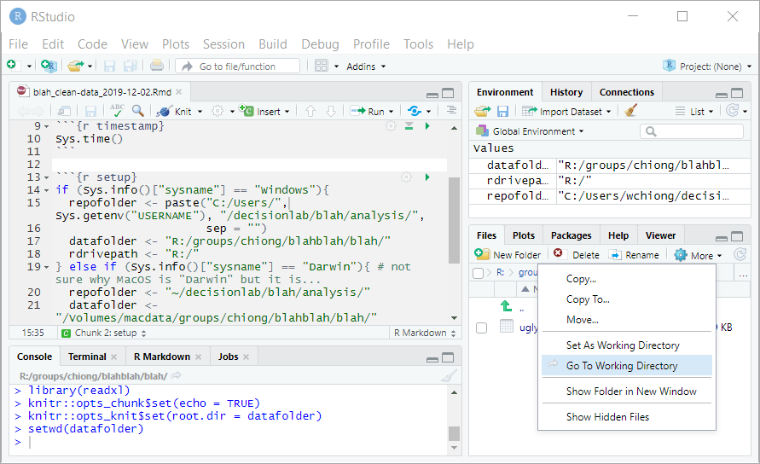Open the R Markdown file type selector
The image size is (760, 464).
[x=425, y=333]
